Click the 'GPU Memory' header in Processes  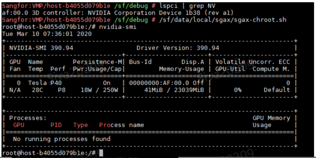pos(271,118)
